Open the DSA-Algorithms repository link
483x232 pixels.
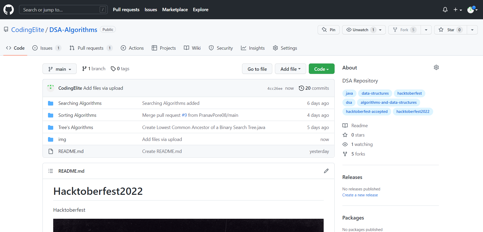pos(73,30)
